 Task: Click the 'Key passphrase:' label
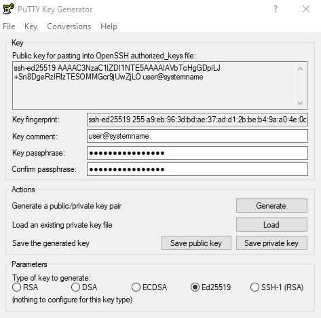[39, 153]
